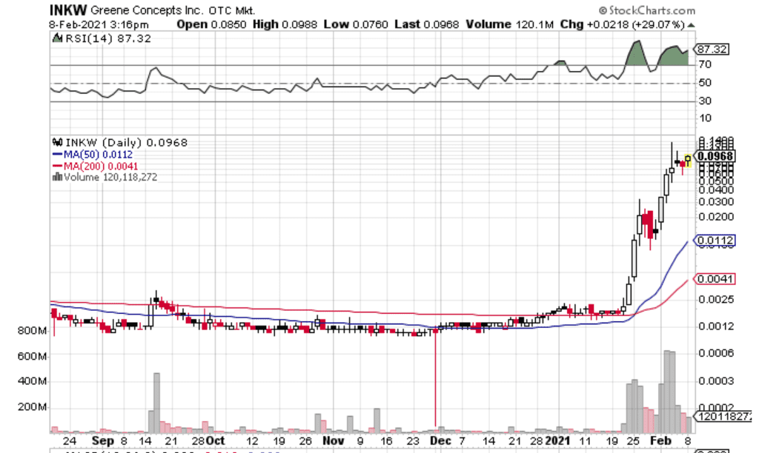Click the 0.0300 price axis label
Screen dimensions: 759x453
coord(716,202)
